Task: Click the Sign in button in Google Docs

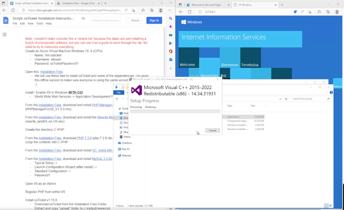Action: [x=154, y=20]
